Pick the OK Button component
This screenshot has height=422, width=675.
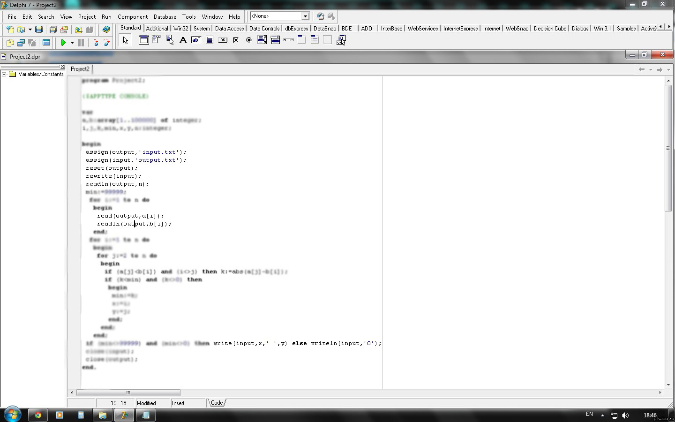(x=223, y=40)
